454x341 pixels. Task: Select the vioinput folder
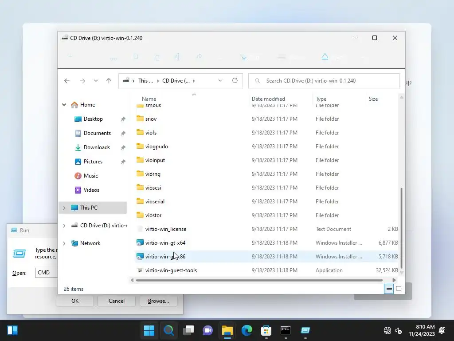[x=155, y=160]
